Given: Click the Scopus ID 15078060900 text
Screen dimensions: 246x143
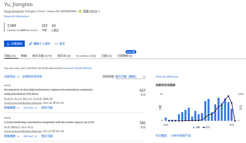Looking at the screenshot, I should pyautogui.click(x=62, y=11).
